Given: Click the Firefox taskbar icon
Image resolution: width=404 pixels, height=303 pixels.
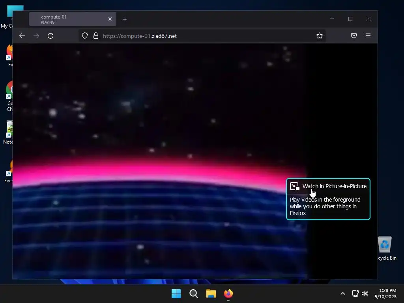Looking at the screenshot, I should tap(228, 294).
